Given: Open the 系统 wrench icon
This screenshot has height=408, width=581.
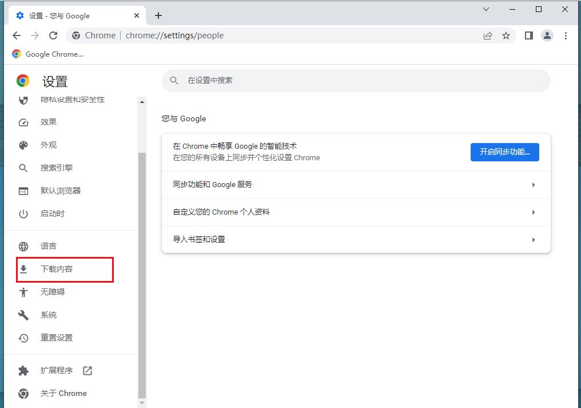Looking at the screenshot, I should point(23,315).
